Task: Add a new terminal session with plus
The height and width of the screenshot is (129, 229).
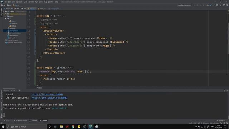Action: [20, 91]
